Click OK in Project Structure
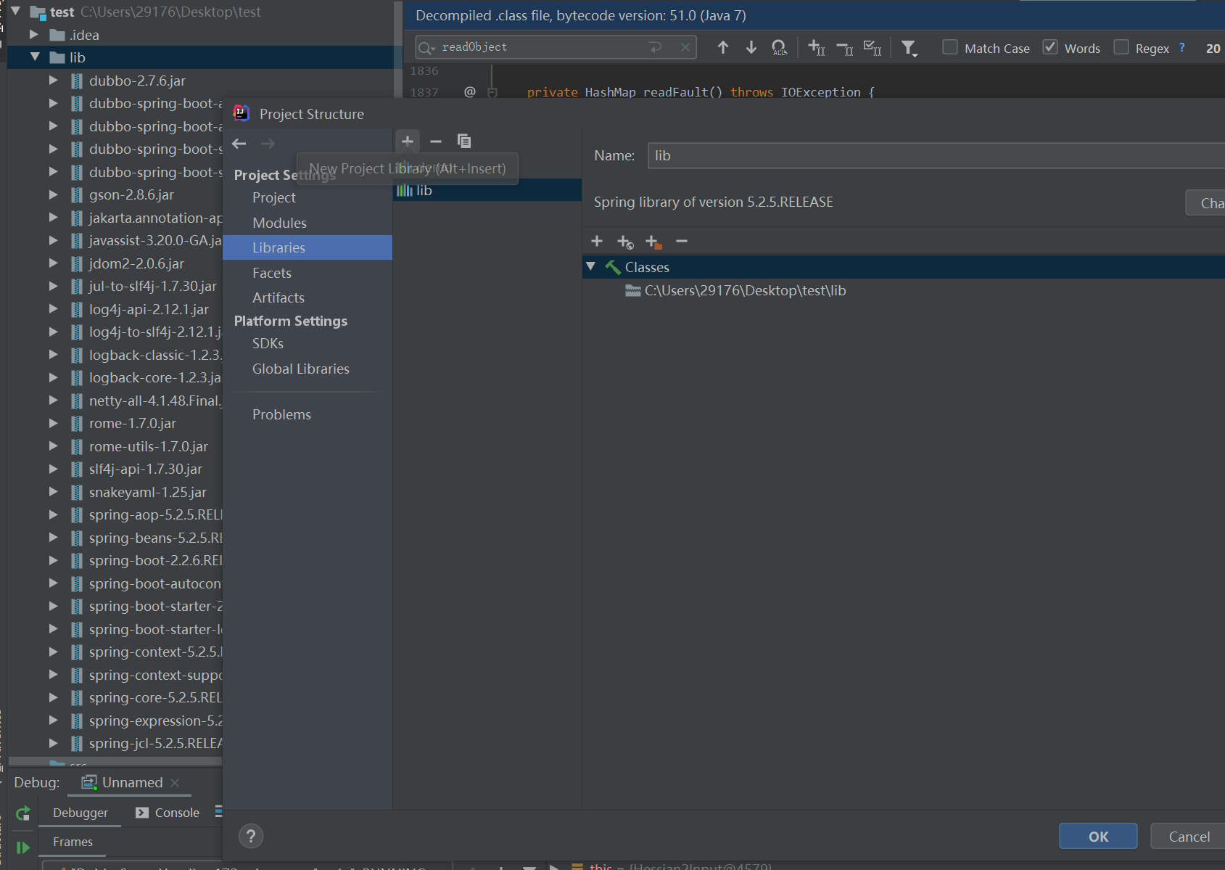 click(1098, 836)
